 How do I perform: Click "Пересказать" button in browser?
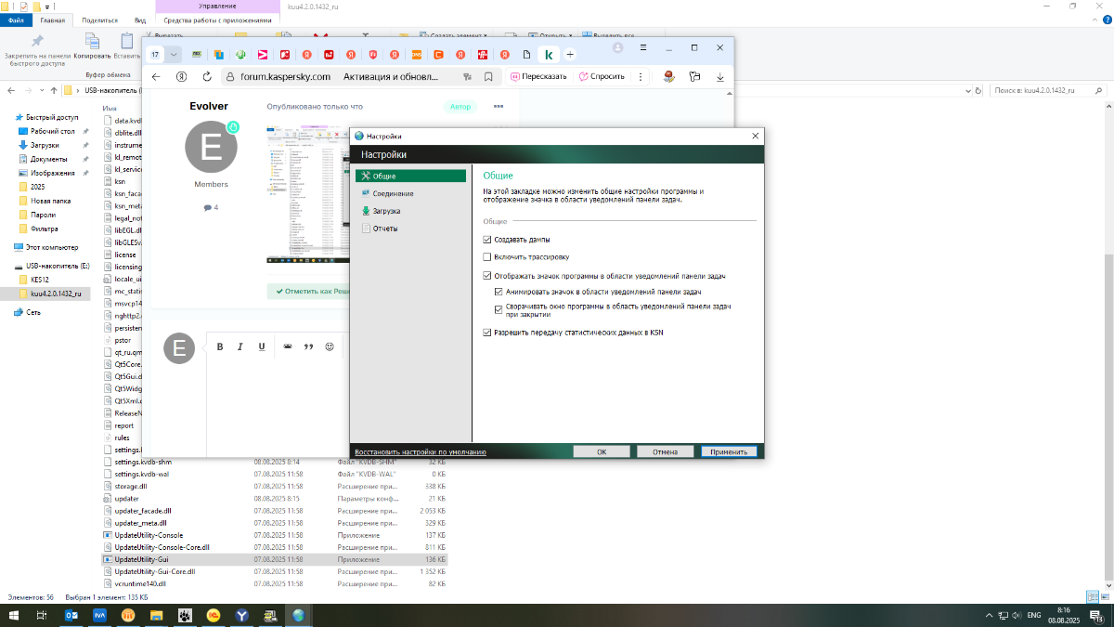[x=538, y=77]
